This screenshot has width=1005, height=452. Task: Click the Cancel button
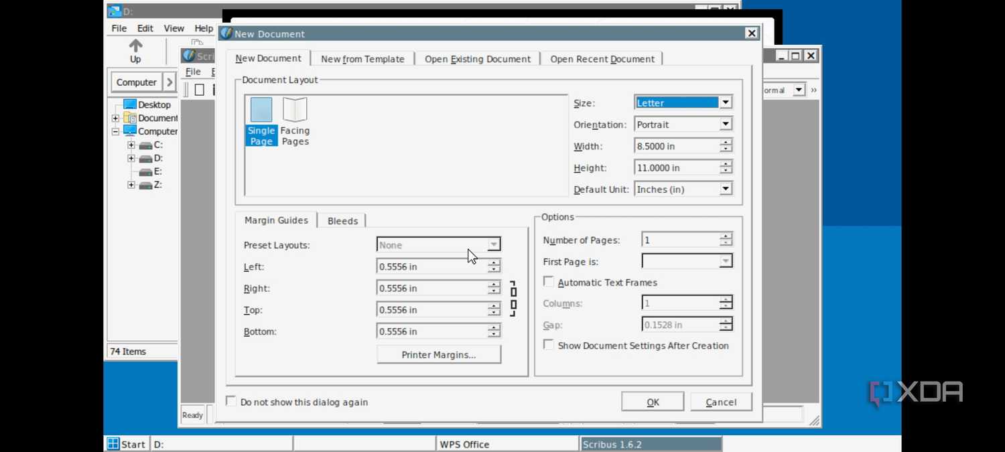coord(721,402)
